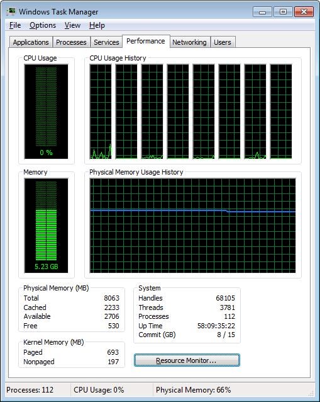
Task: Open the Options menu
Action: pos(43,25)
